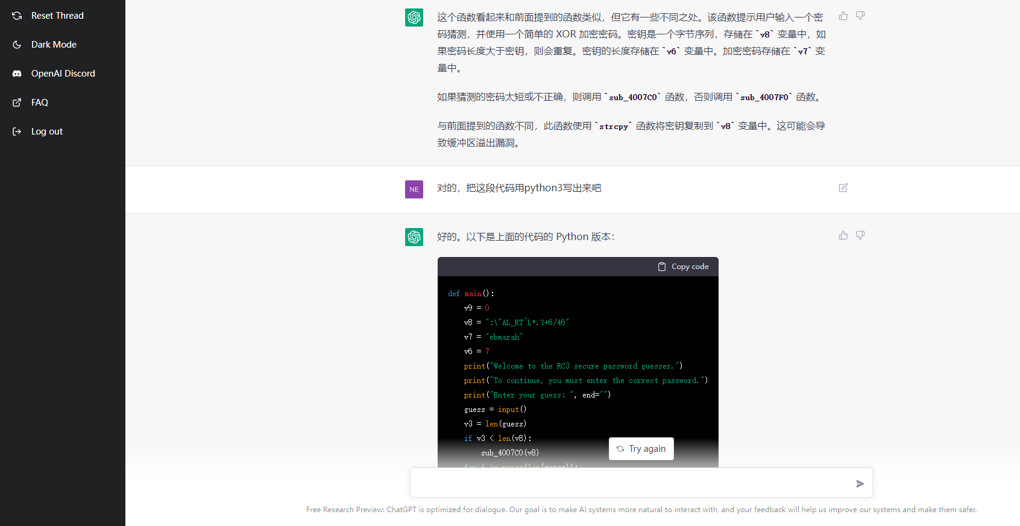Open the OpenAI Discord link
The width and height of the screenshot is (1020, 526).
[63, 74]
